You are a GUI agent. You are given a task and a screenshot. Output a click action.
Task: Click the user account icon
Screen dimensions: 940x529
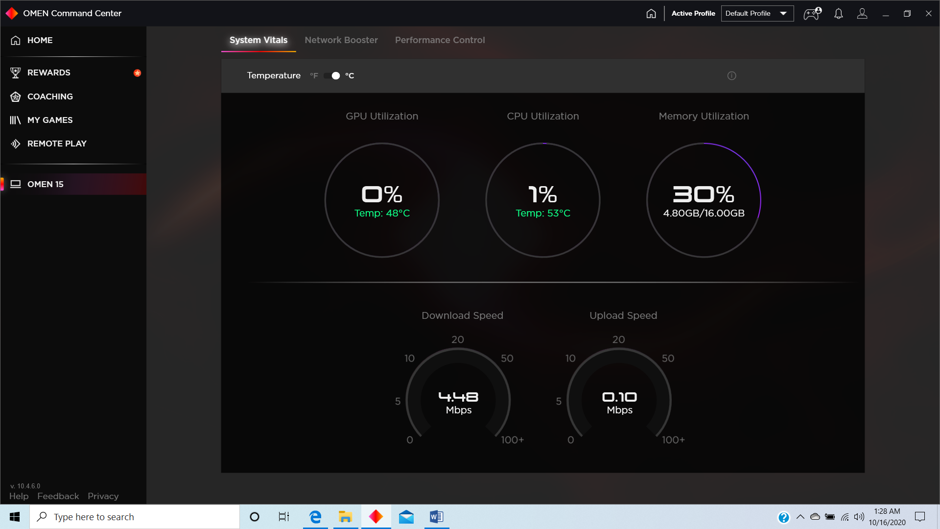tap(862, 13)
